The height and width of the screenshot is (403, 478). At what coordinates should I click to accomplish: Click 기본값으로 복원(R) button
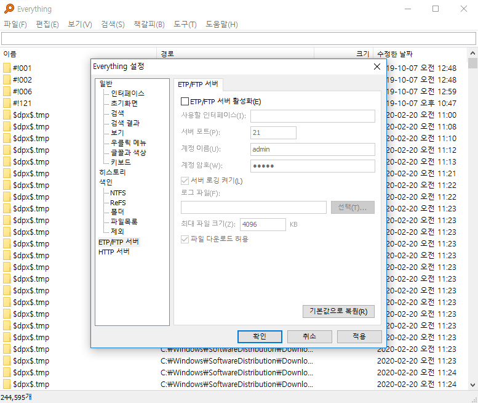tap(338, 311)
